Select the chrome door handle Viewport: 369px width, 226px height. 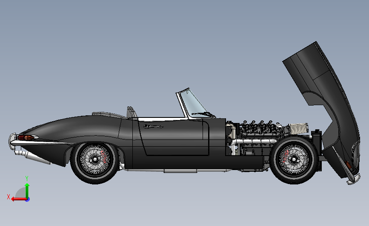tap(153, 127)
